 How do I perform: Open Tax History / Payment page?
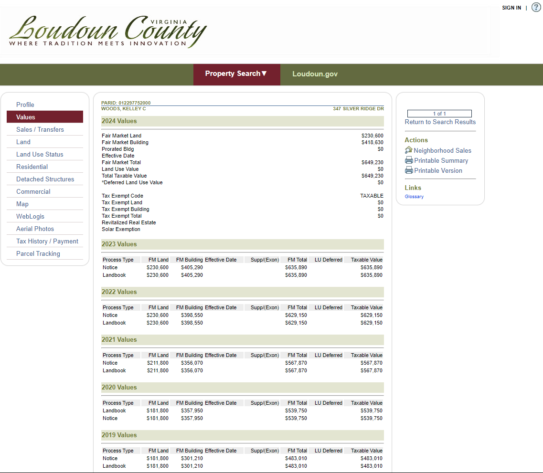click(x=47, y=241)
